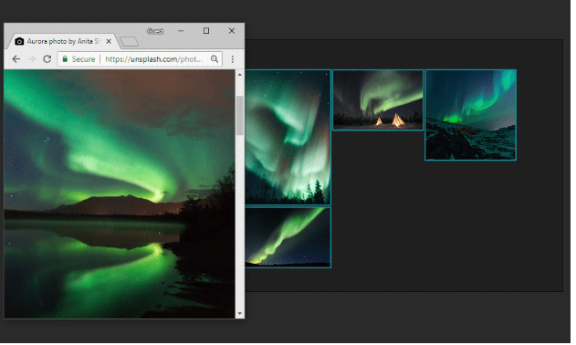This screenshot has height=345, width=576.
Task: Click the browser vertical scrollbar thumb
Action: click(240, 115)
